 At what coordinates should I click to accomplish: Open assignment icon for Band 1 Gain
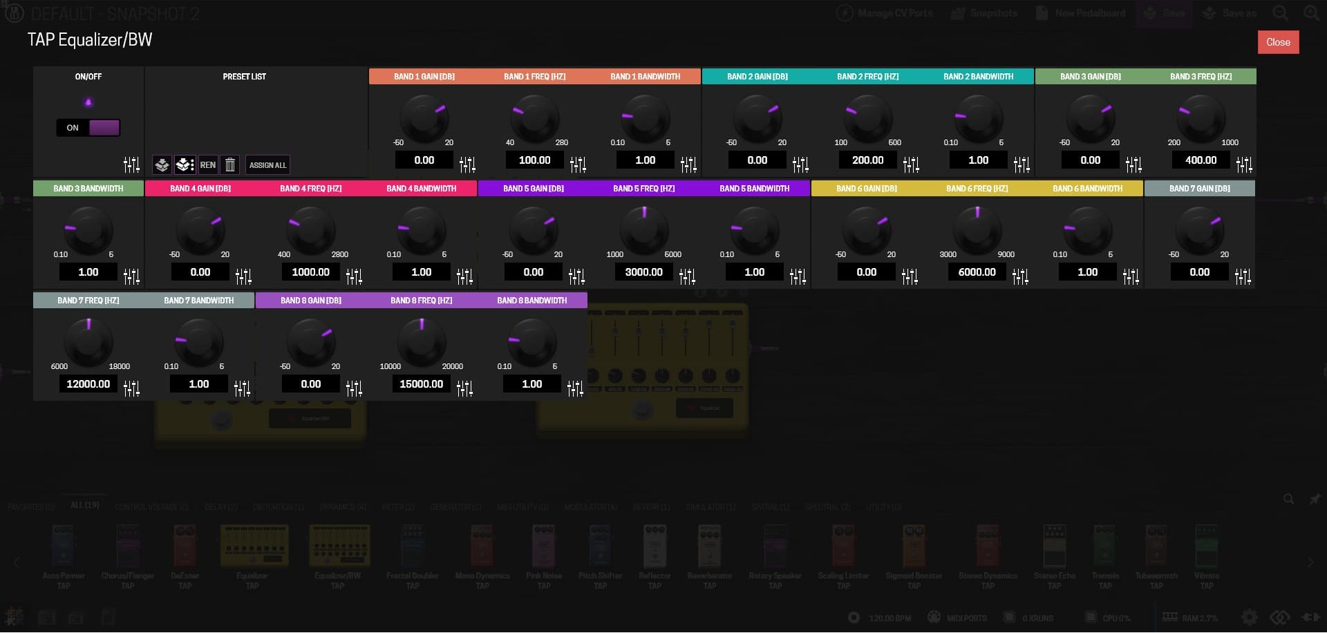tap(467, 164)
